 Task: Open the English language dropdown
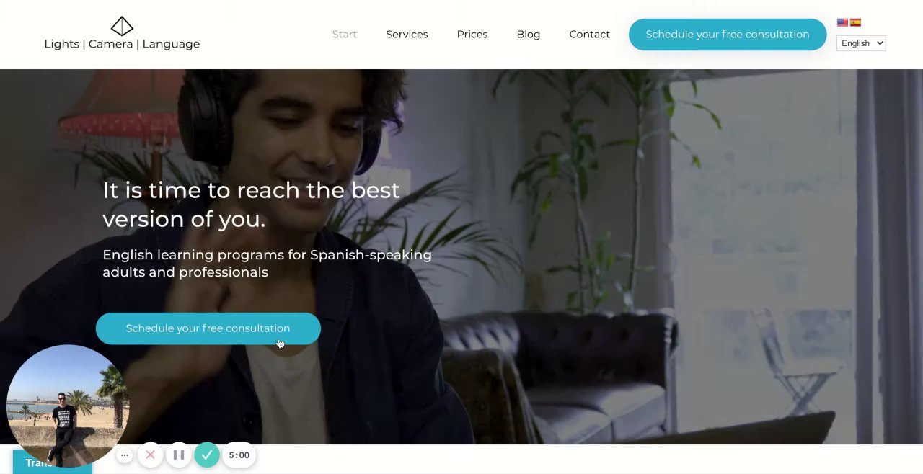tap(861, 43)
